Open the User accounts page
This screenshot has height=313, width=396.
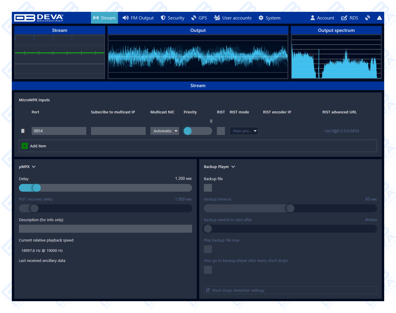(233, 18)
